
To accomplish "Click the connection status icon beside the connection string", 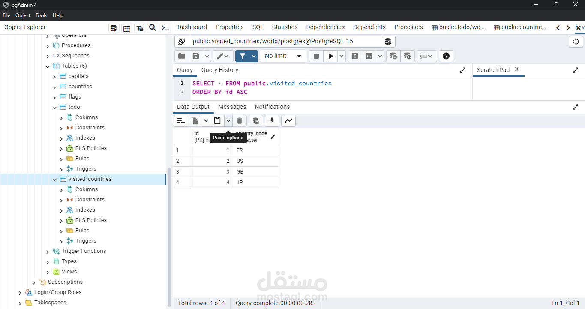I will click(182, 42).
